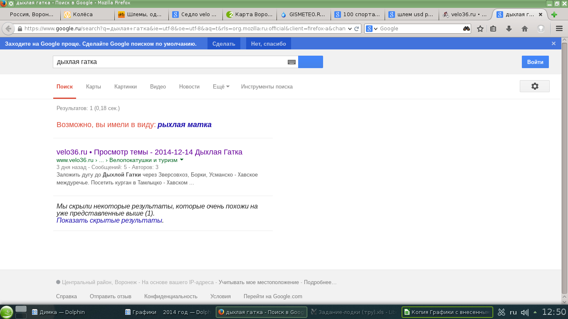568x319 pixels.
Task: Toggle the 'ru' keyboard layout indicator
Action: pos(513,312)
